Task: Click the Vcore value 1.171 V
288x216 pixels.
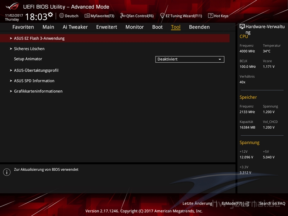Action: pos(269,67)
